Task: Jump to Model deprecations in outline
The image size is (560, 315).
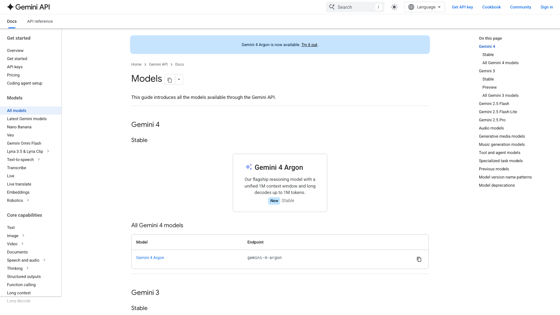Action: (x=497, y=185)
